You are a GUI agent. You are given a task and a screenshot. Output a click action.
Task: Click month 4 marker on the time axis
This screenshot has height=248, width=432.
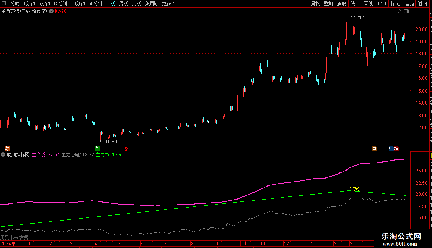pos(96,244)
